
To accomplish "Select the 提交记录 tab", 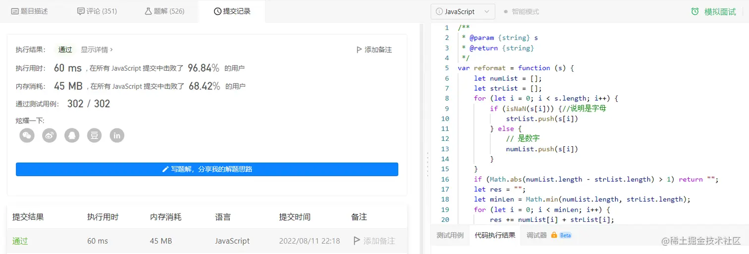I will pyautogui.click(x=232, y=11).
